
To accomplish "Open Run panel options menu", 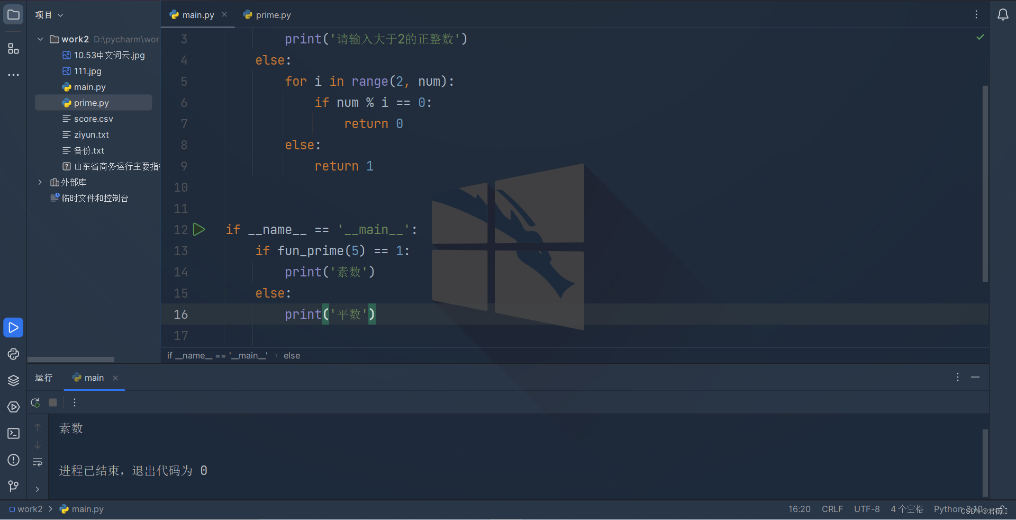I will (x=958, y=377).
